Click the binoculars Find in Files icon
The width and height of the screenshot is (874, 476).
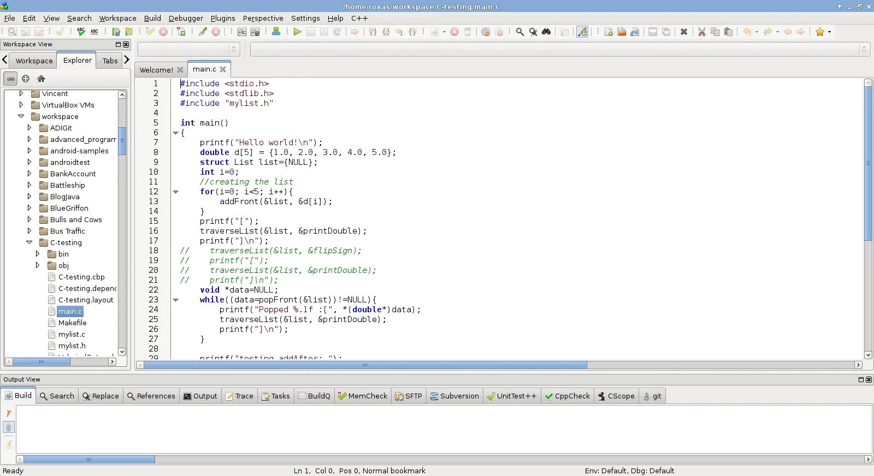pyautogui.click(x=546, y=32)
